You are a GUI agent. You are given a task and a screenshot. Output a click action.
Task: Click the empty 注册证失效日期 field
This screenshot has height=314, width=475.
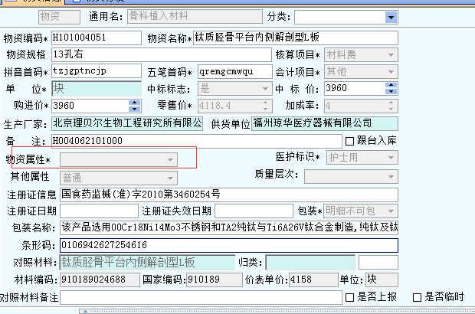pyautogui.click(x=254, y=211)
